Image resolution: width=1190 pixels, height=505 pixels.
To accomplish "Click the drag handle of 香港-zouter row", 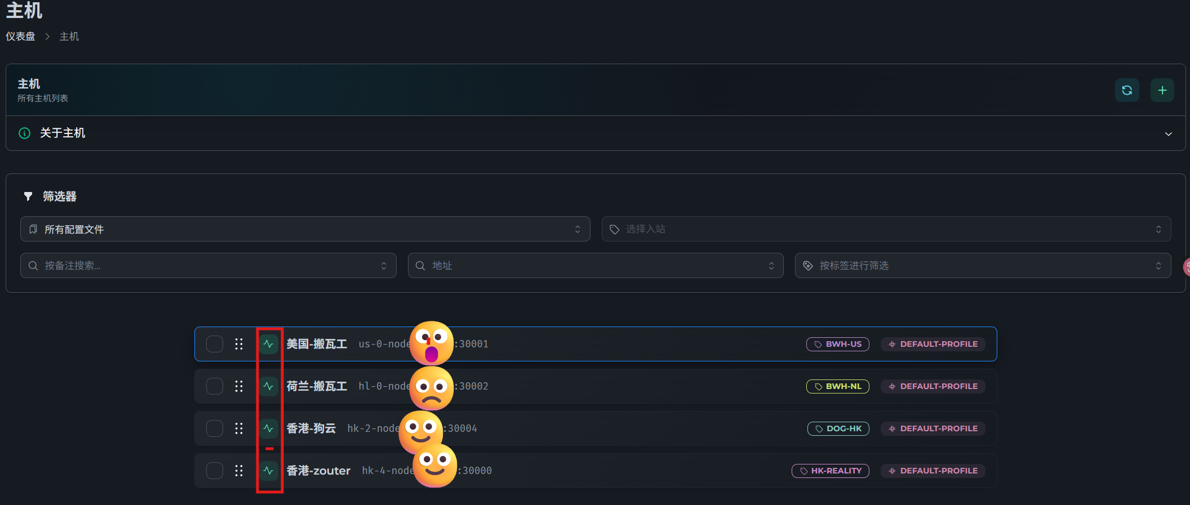I will pyautogui.click(x=239, y=471).
